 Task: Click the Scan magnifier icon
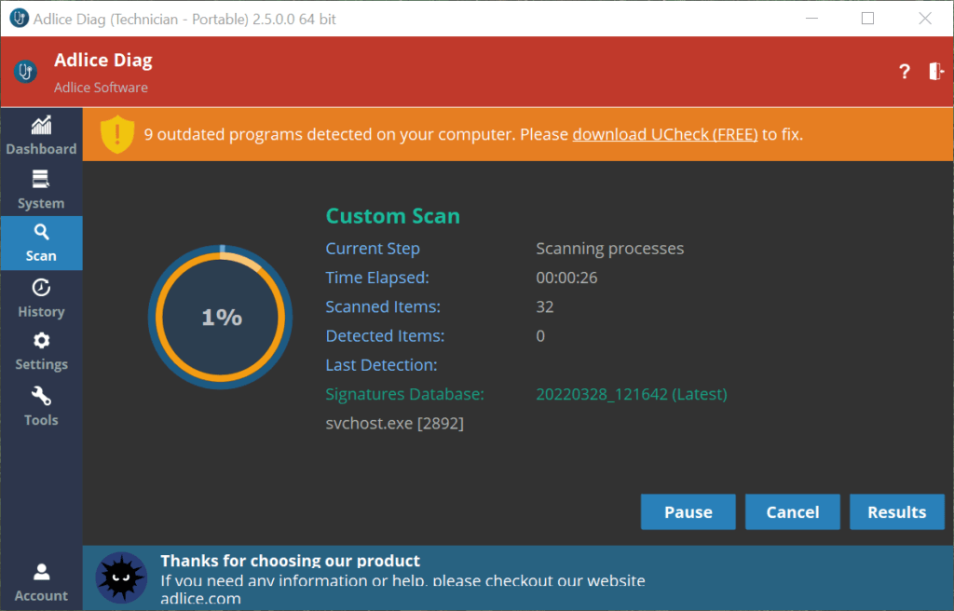(41, 232)
